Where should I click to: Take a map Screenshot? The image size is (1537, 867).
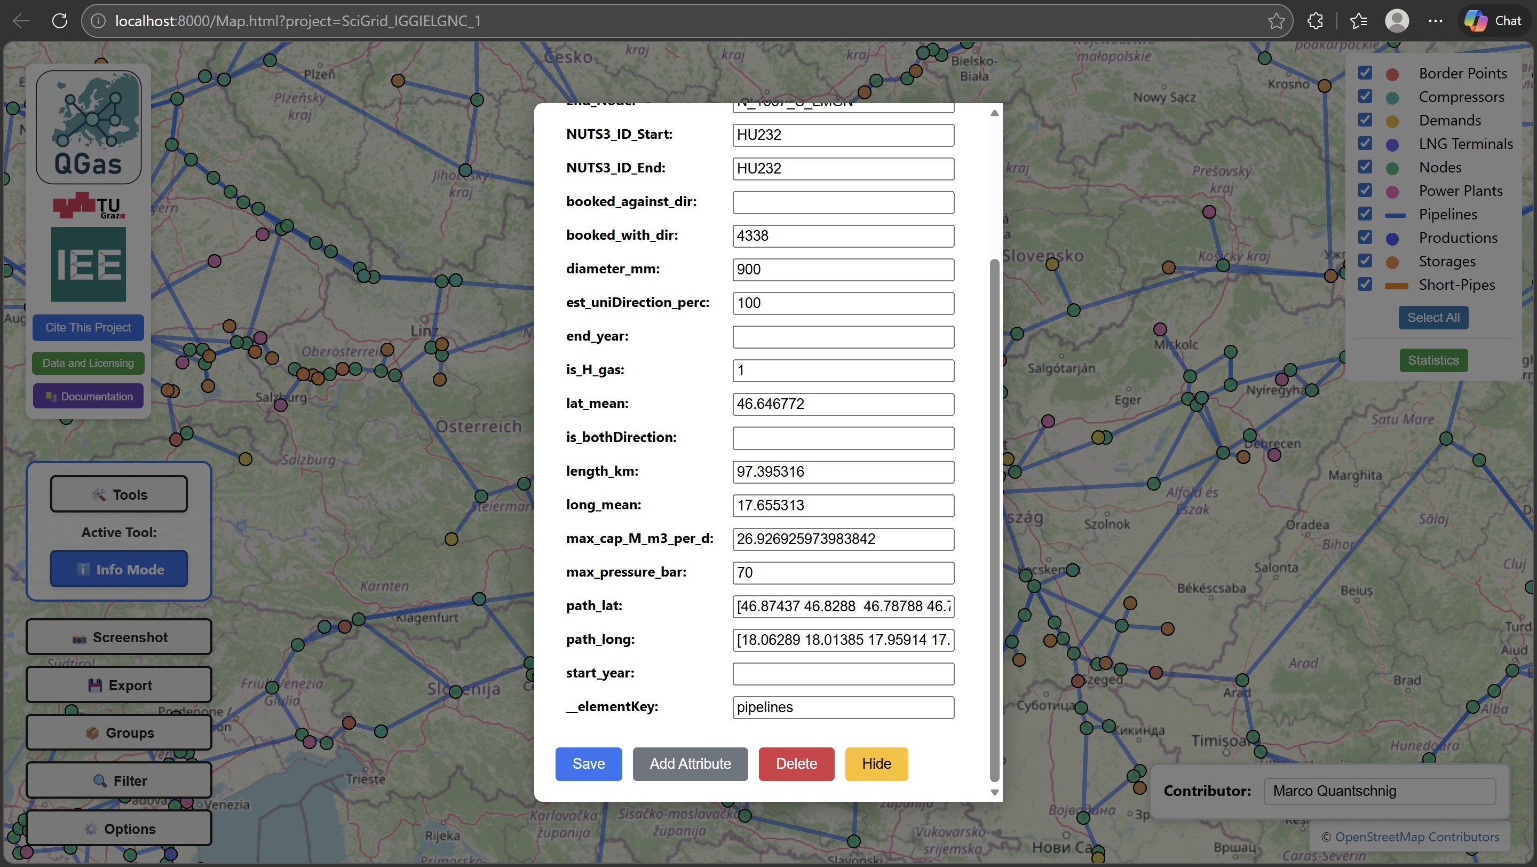click(118, 637)
